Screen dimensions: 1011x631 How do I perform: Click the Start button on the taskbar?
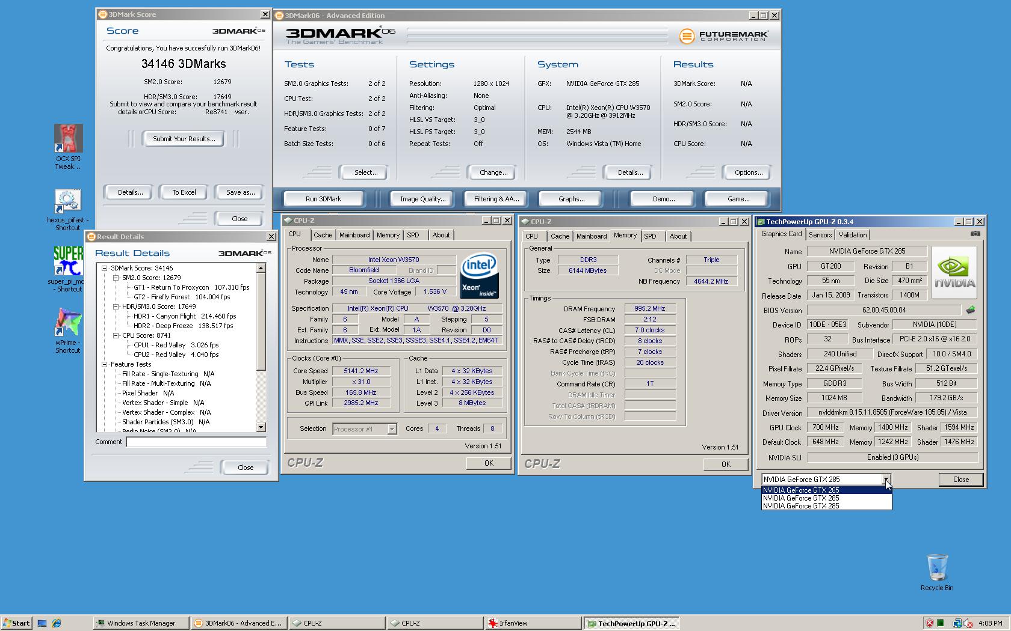coord(16,623)
